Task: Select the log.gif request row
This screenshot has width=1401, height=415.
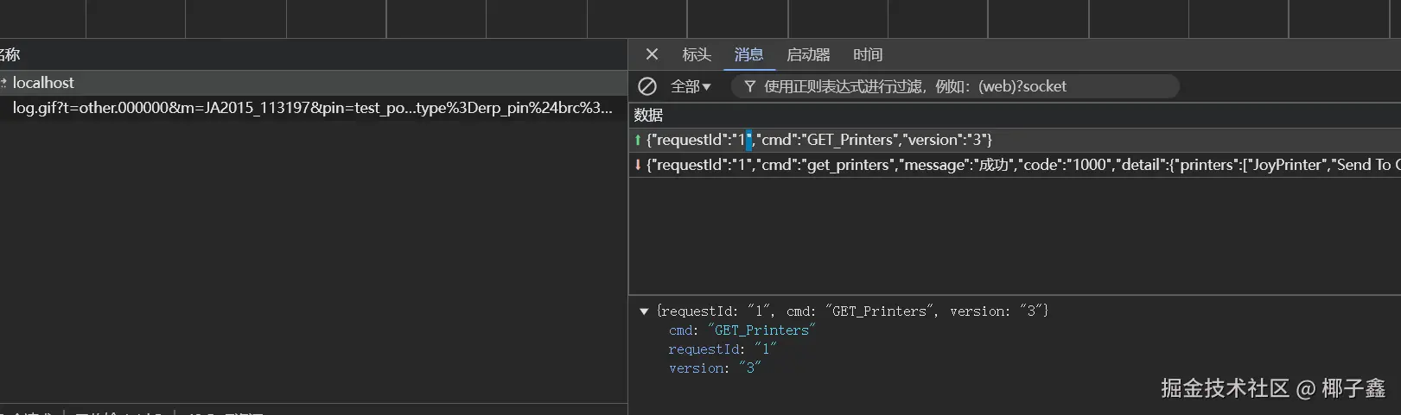Action: coord(313,108)
